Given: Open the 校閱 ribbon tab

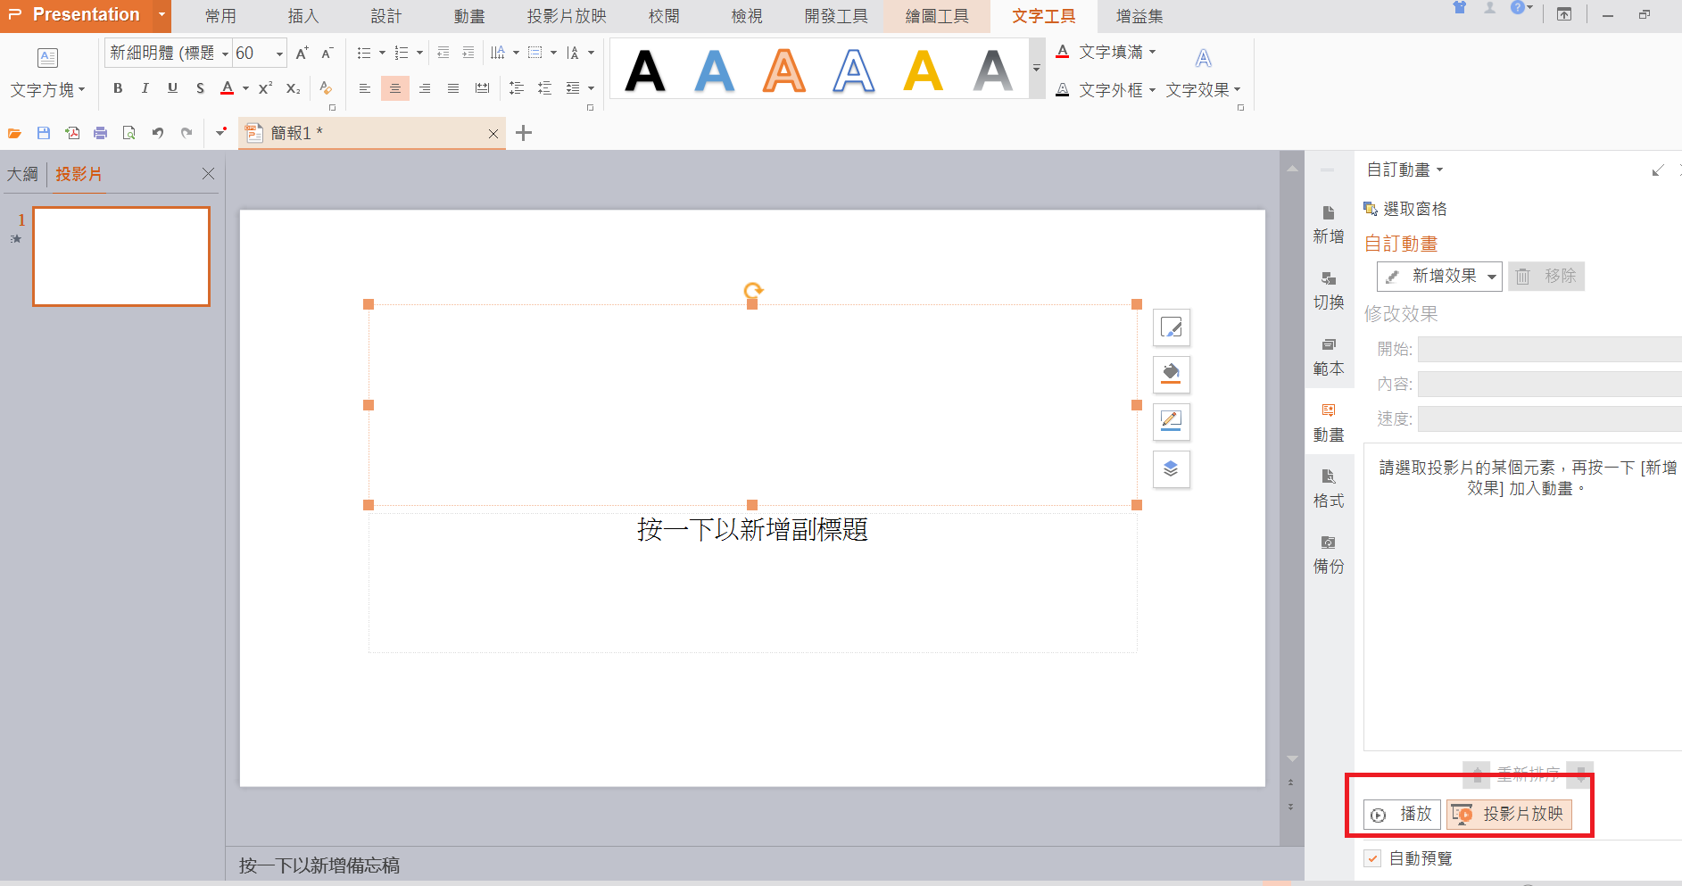Looking at the screenshot, I should pos(664,16).
